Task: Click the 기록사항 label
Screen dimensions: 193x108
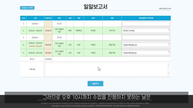Action: click(x=32, y=69)
